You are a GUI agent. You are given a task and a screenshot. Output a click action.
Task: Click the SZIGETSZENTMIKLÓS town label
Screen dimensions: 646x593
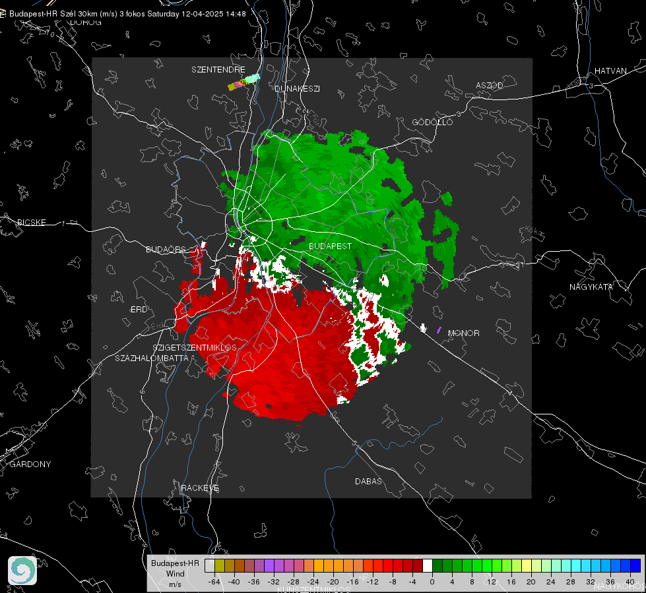195,347
